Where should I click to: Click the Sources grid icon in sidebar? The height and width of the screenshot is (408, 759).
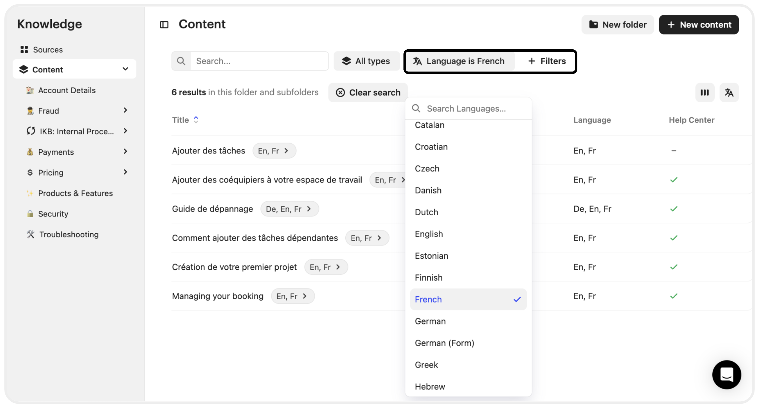pyautogui.click(x=24, y=50)
